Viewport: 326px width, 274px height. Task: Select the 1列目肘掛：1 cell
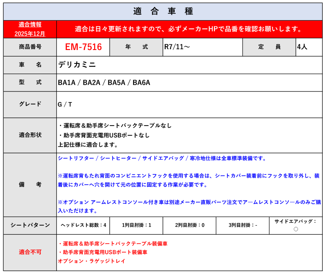click(x=136, y=225)
